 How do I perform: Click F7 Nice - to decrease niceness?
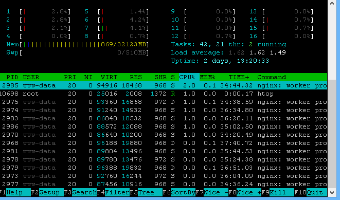[212, 192]
